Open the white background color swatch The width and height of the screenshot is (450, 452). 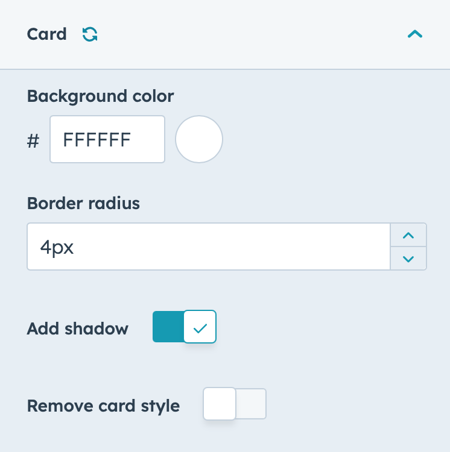199,139
